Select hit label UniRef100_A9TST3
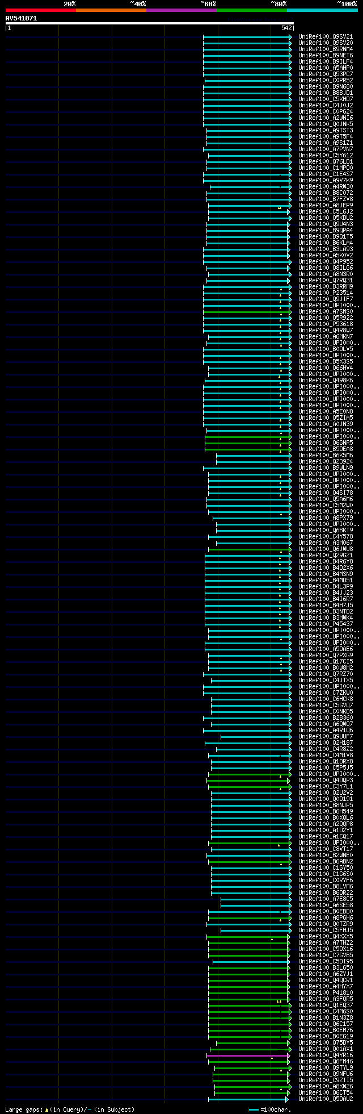 [x=326, y=130]
